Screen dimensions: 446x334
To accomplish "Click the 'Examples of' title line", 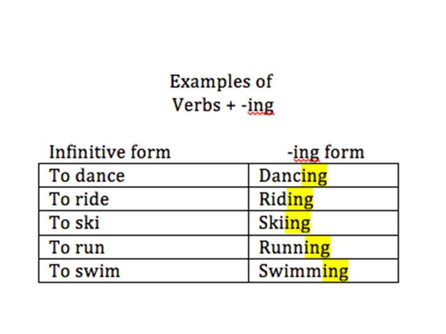I will tap(221, 82).
